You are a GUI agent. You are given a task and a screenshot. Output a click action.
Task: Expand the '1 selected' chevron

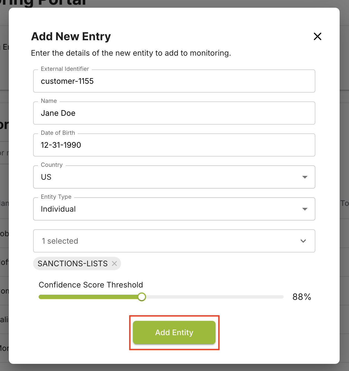tap(303, 241)
